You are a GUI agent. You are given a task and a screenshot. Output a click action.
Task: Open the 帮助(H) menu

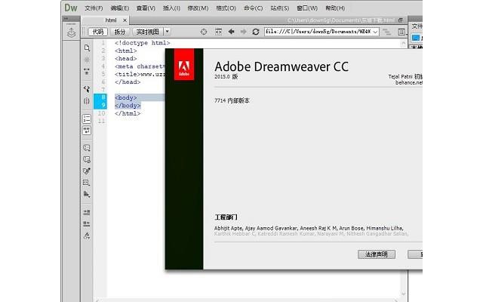point(335,8)
